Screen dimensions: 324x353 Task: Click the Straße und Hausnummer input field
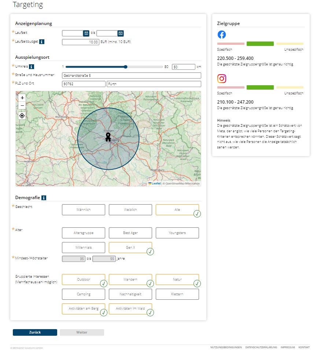click(132, 76)
